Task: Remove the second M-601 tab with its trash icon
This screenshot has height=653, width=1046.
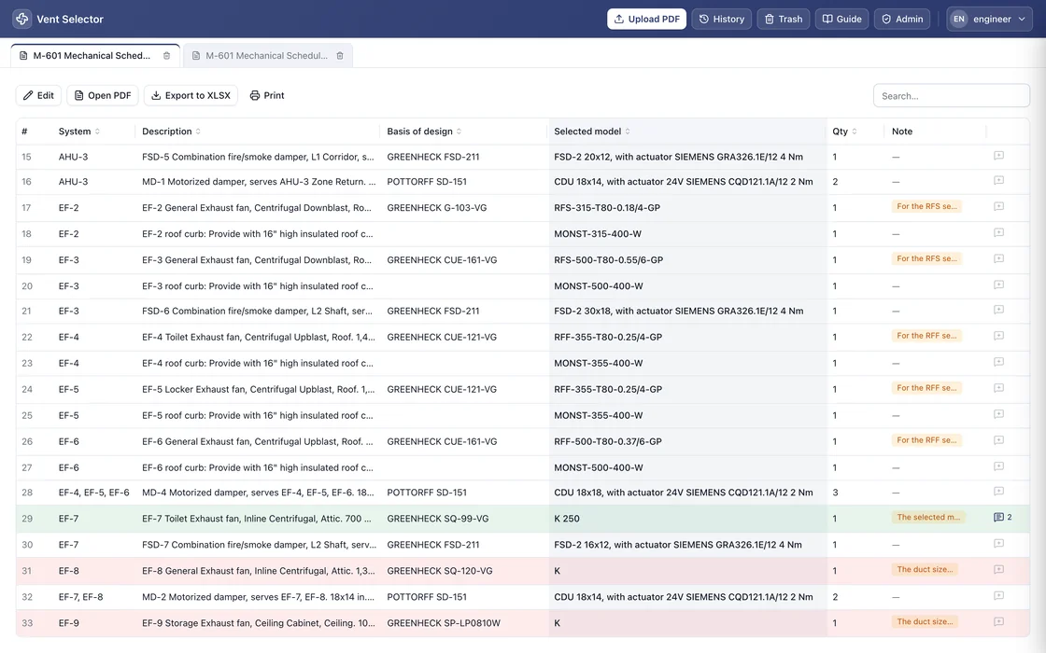Action: 340,56
